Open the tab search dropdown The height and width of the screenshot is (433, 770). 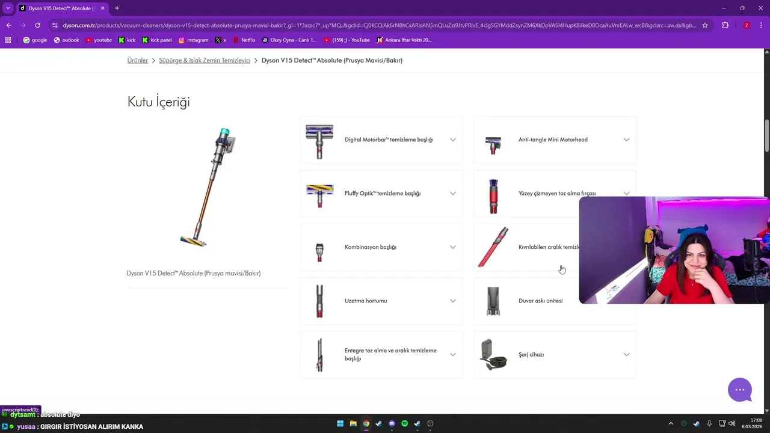pos(8,8)
